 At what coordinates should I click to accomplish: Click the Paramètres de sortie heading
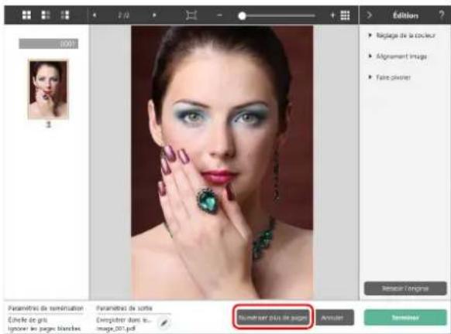point(124,308)
